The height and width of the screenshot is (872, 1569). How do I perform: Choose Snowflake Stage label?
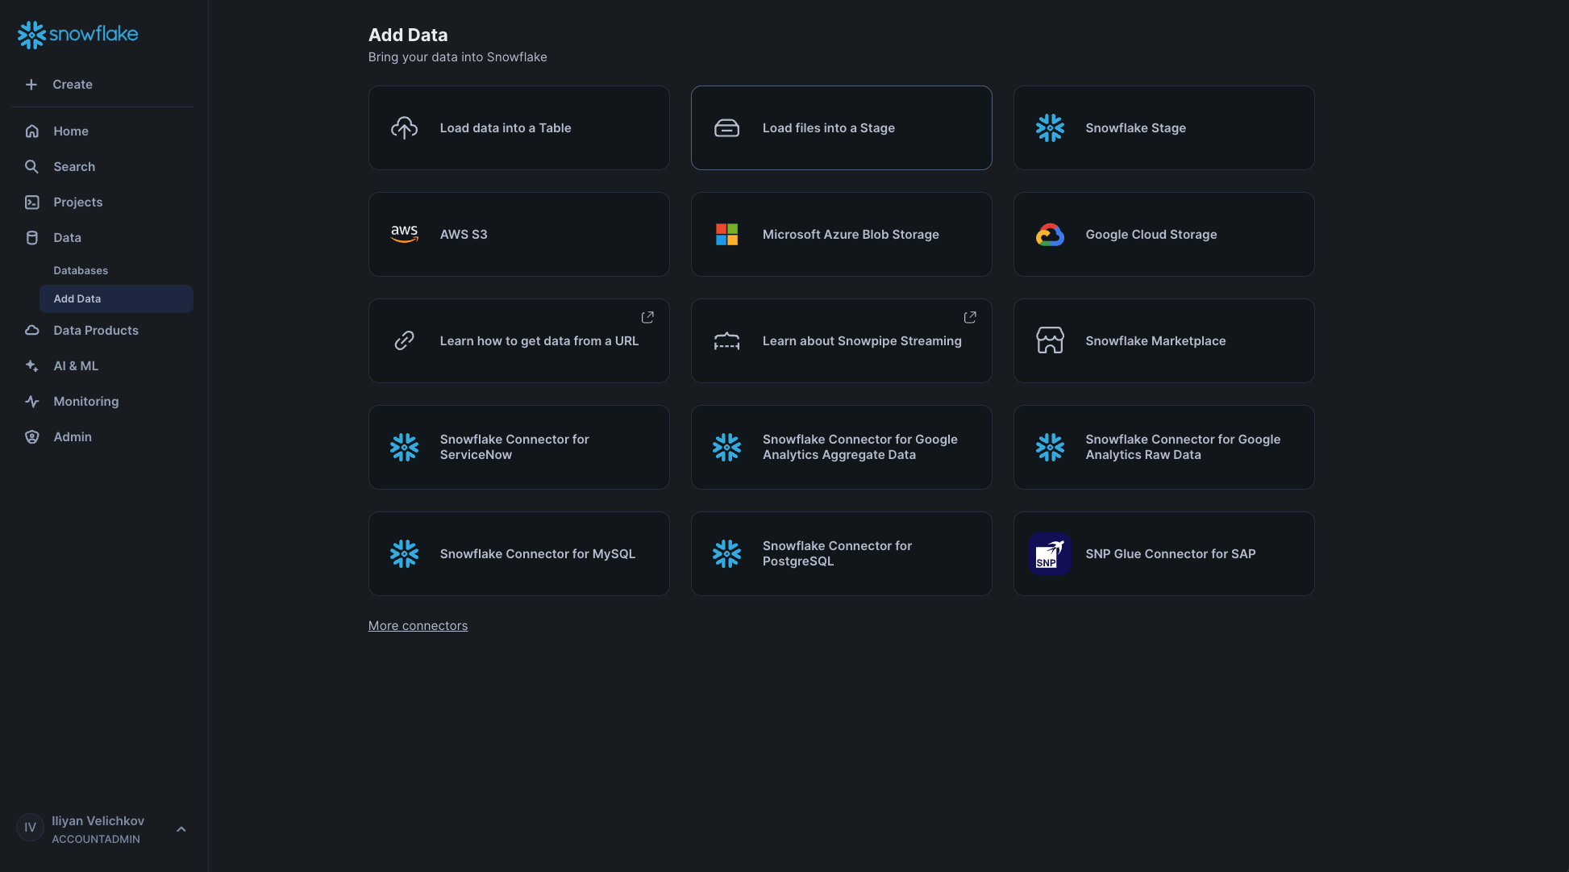coord(1135,128)
